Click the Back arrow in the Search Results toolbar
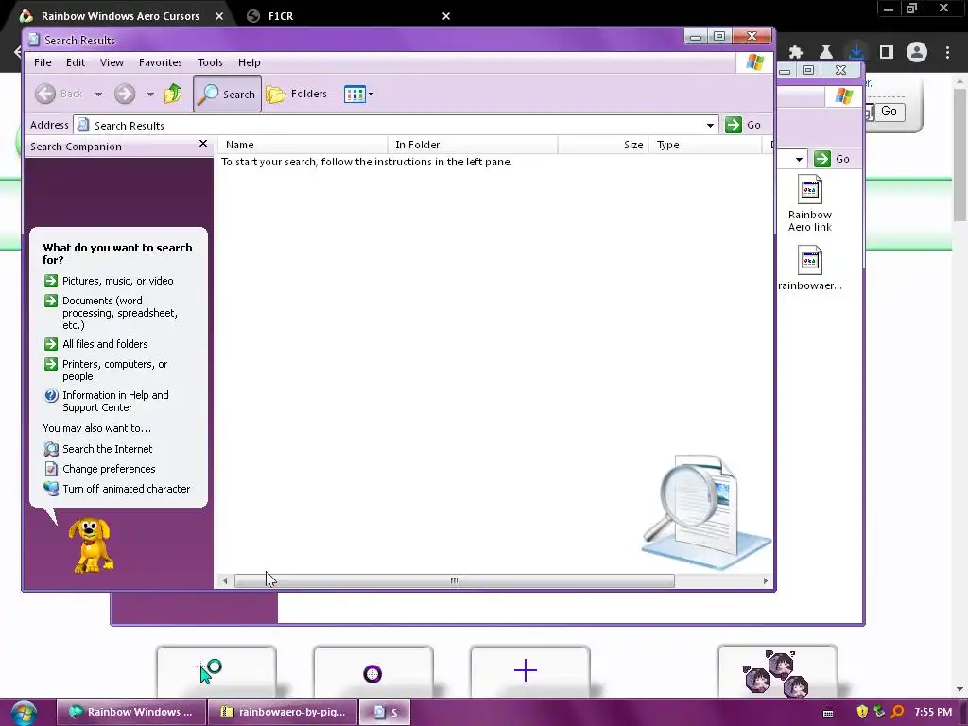This screenshot has height=726, width=968. coord(45,94)
